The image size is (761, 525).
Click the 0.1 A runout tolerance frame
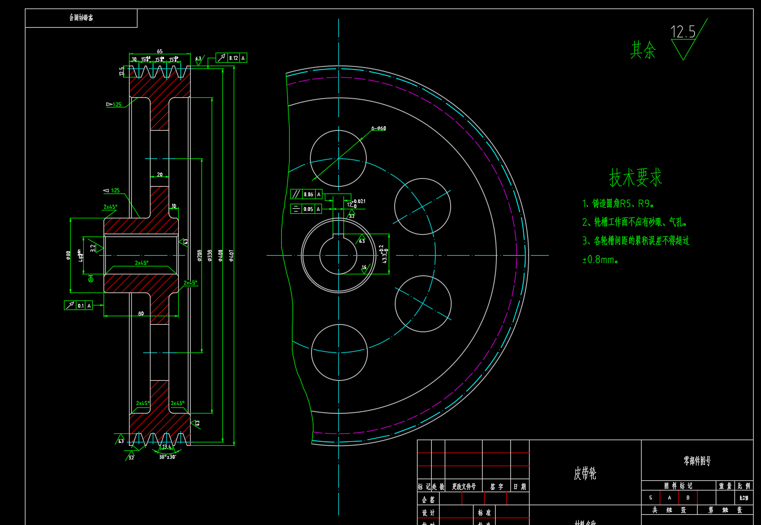click(x=78, y=305)
